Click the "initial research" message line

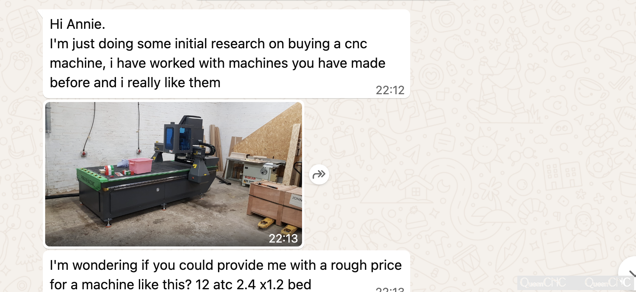[208, 44]
